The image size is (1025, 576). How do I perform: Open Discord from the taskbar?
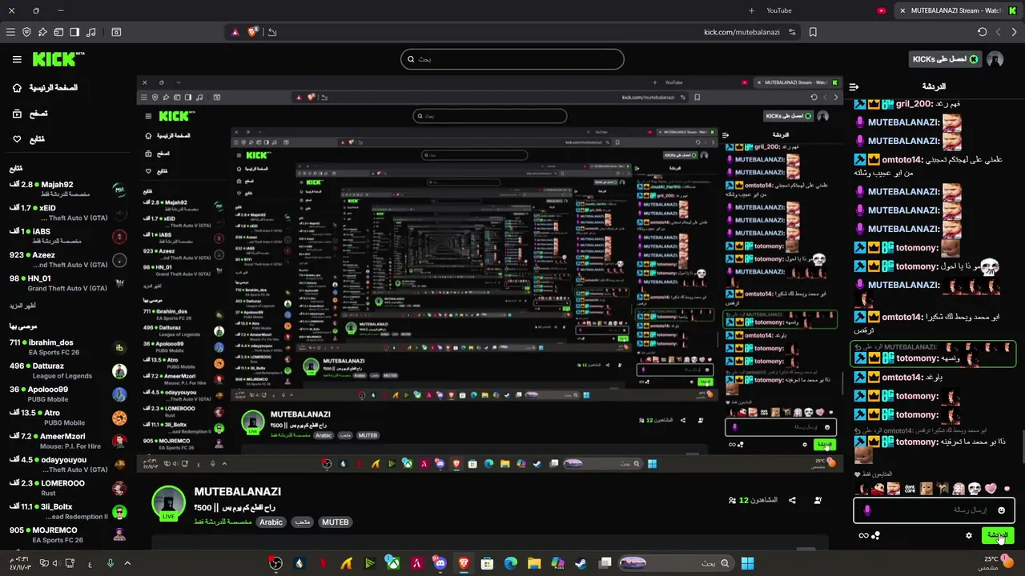click(440, 563)
